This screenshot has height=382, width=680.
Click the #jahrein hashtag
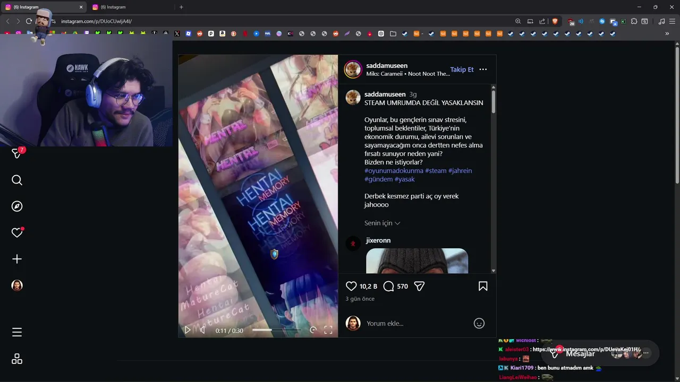pyautogui.click(x=460, y=171)
